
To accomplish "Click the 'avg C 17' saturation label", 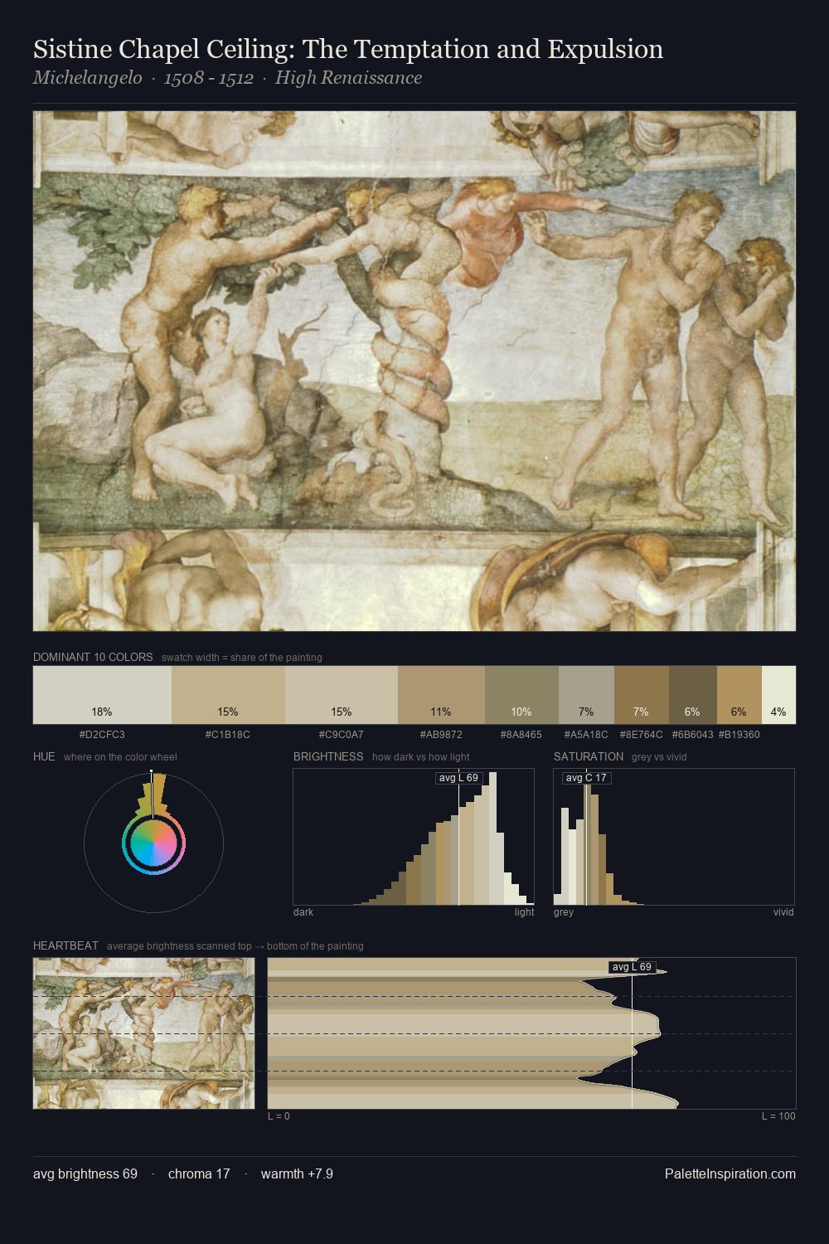I will coord(586,778).
